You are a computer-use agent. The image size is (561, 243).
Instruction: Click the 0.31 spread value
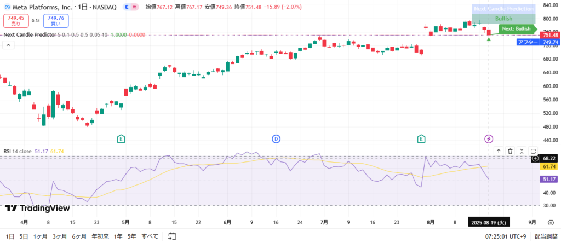[36, 21]
